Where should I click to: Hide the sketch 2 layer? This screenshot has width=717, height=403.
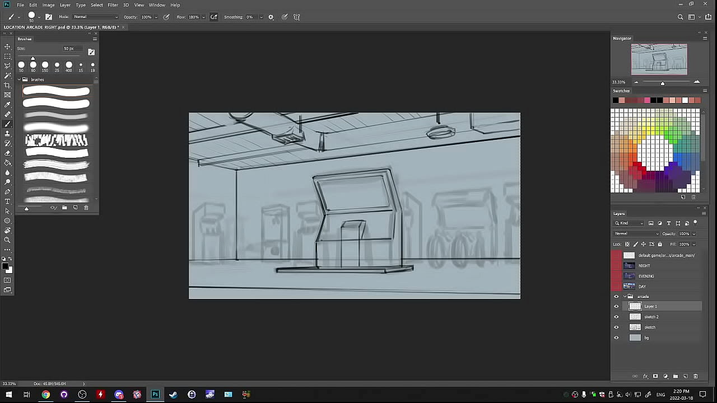pos(616,317)
